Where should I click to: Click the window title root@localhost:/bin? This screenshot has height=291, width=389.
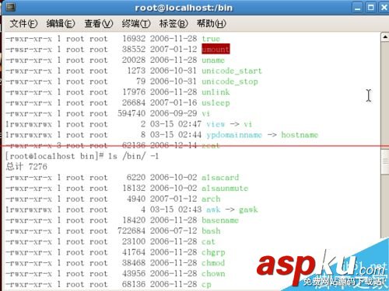pos(184,8)
